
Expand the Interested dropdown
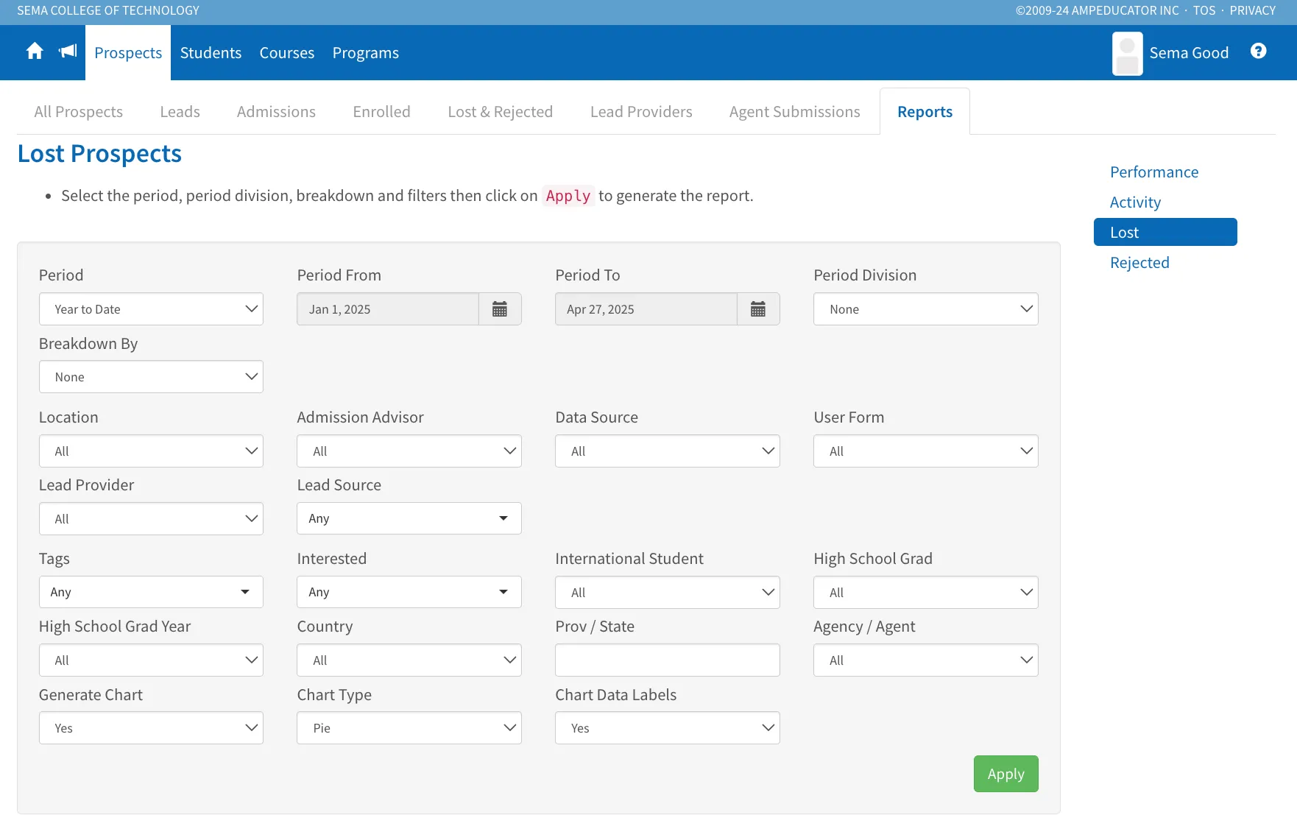pos(409,592)
